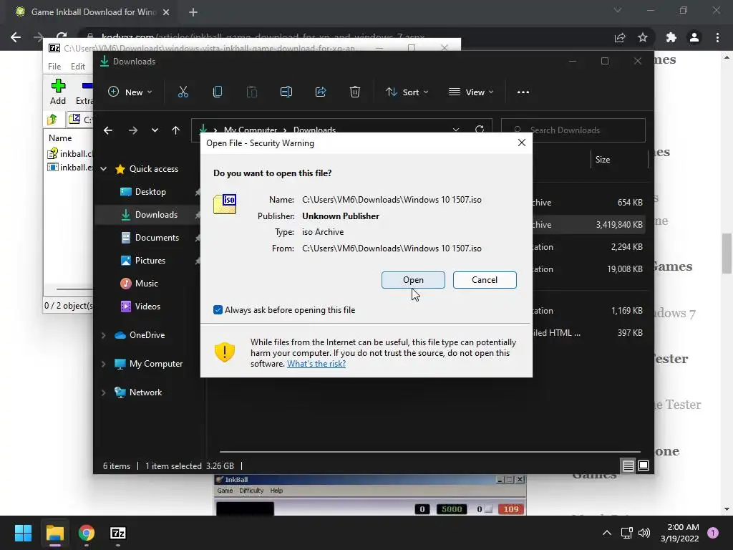This screenshot has width=733, height=550.
Task: Select the second inkball file in 7-Zip list
Action: point(70,168)
